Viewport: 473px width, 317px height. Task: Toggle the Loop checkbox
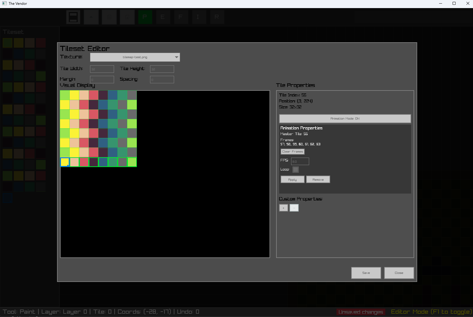296,170
